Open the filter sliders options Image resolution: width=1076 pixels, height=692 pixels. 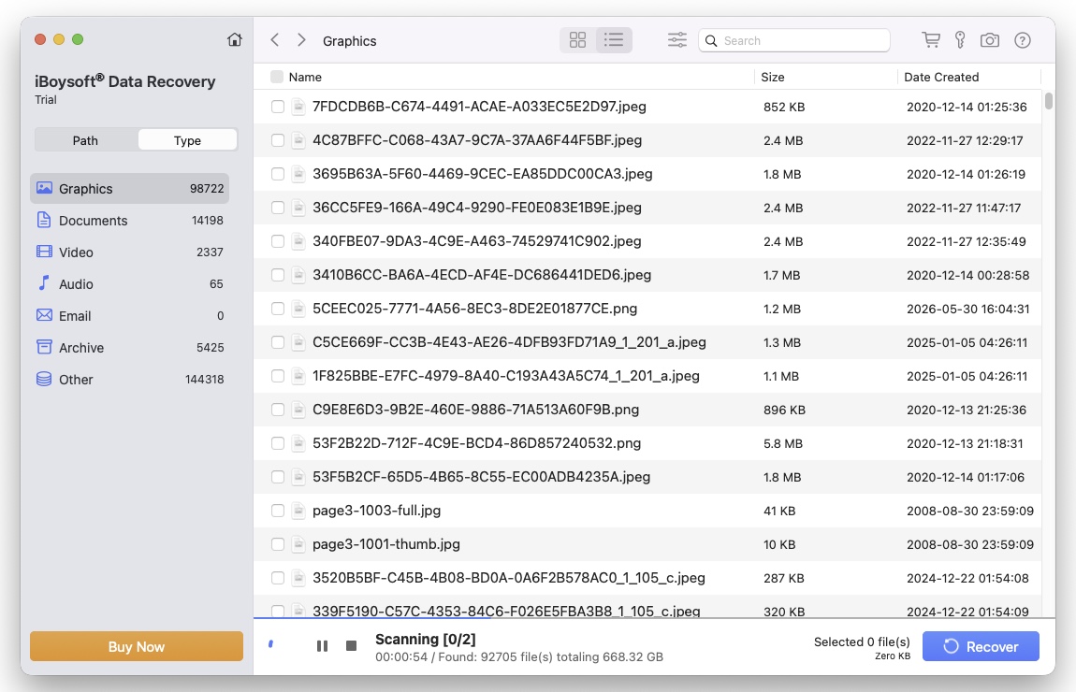point(676,40)
